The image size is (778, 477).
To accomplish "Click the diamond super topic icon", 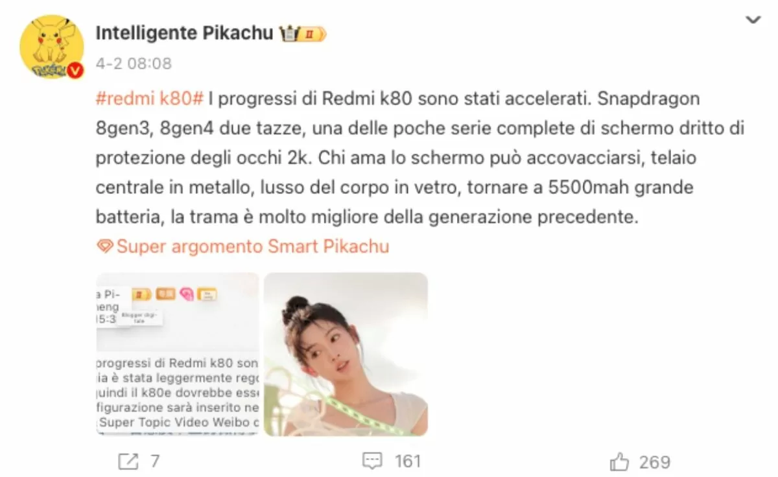I will pos(104,246).
